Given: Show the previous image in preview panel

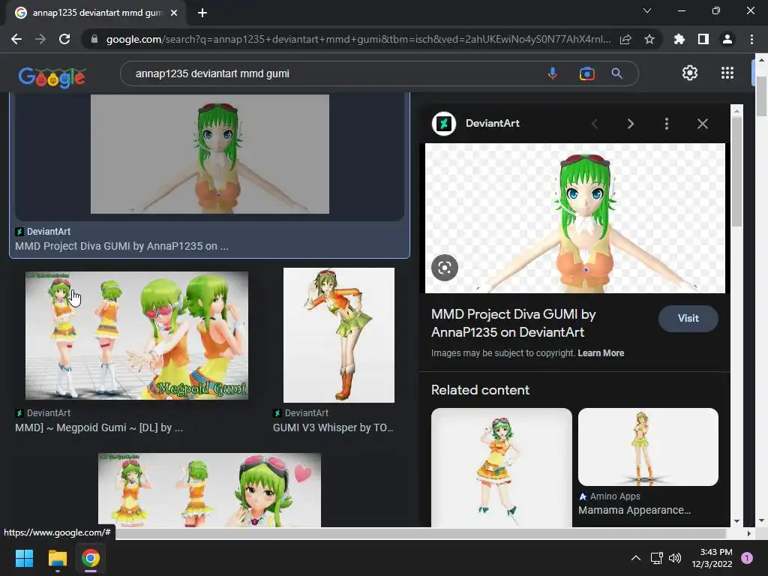Looking at the screenshot, I should click(x=595, y=124).
